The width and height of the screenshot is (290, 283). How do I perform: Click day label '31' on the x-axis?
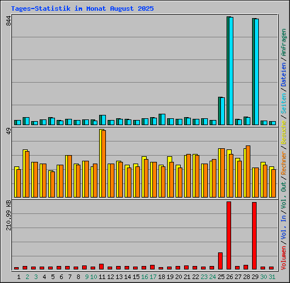(272, 277)
